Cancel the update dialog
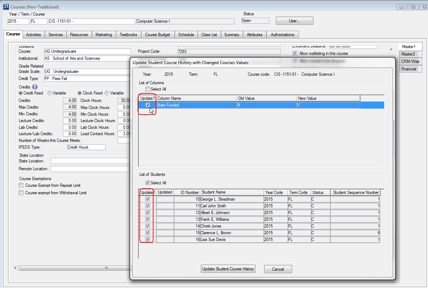Screen dimensions: 428x288 click(x=278, y=269)
